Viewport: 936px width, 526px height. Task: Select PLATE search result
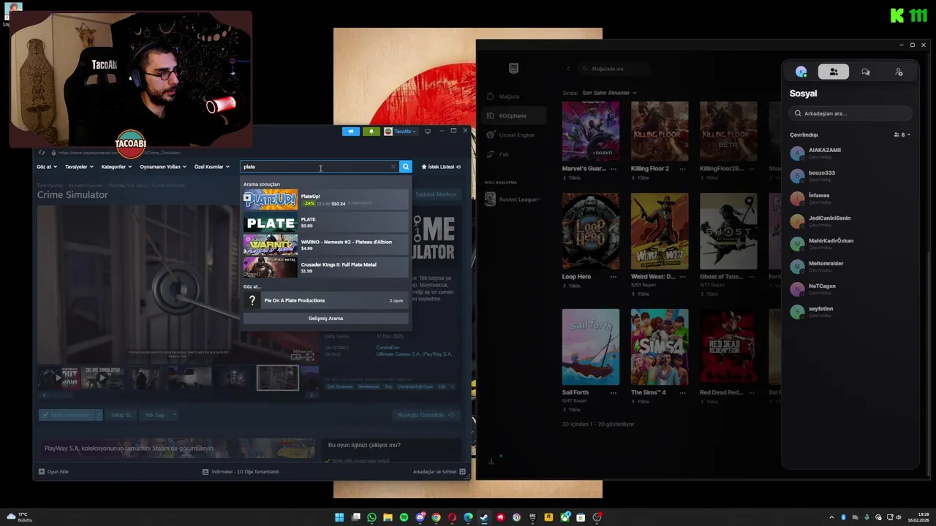pyautogui.click(x=325, y=222)
